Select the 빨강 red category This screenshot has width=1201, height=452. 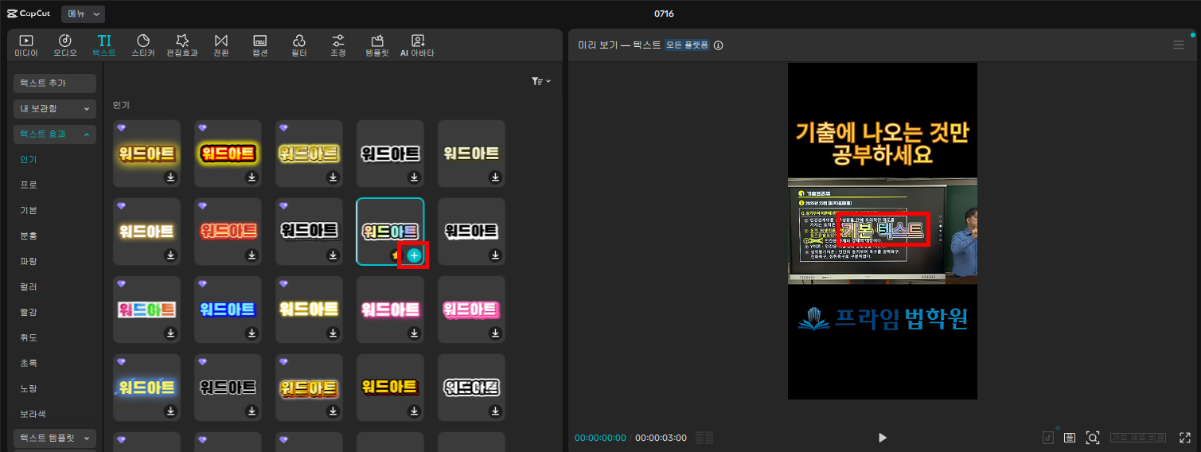[29, 312]
